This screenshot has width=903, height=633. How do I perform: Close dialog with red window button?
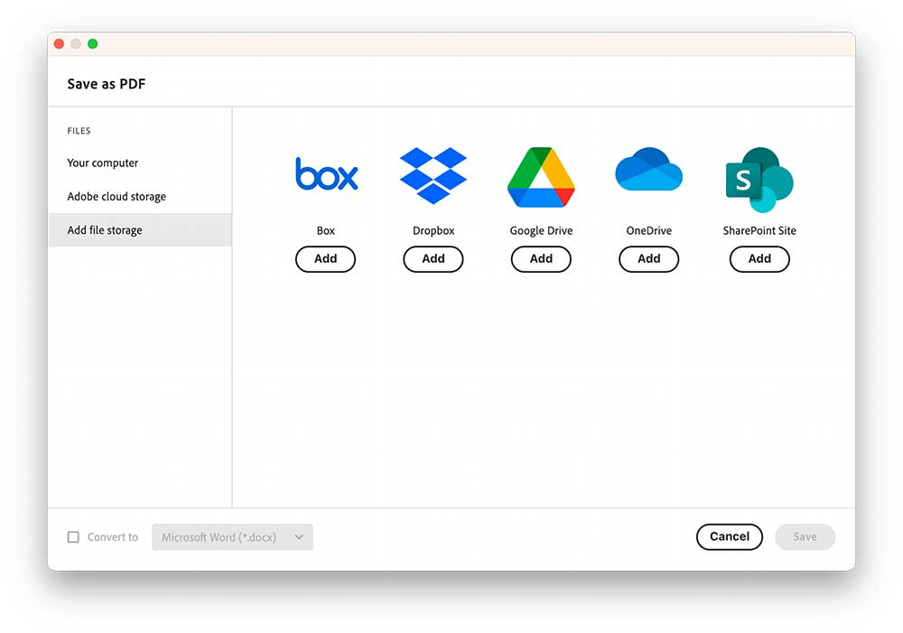click(x=59, y=43)
